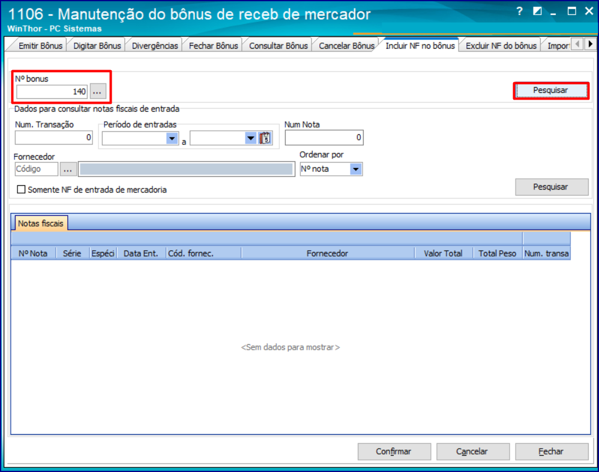Sort by Num. transa column header
This screenshot has width=599, height=472.
[547, 254]
